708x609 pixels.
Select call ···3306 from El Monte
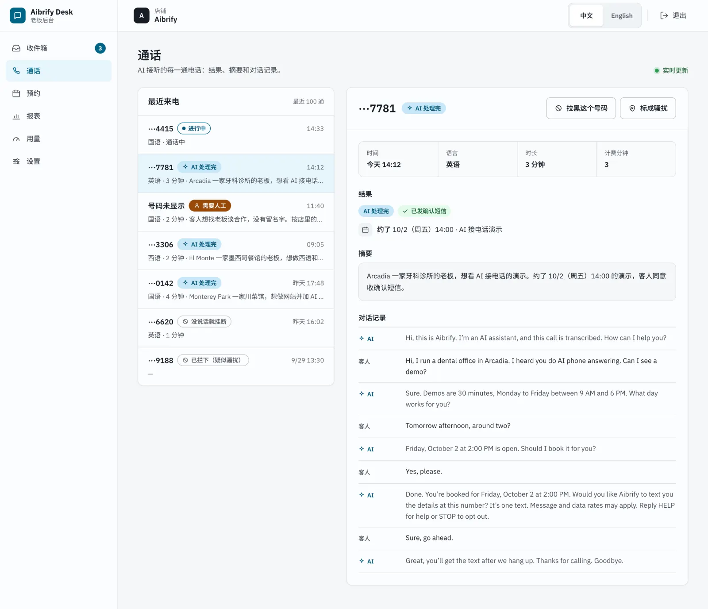tap(236, 251)
